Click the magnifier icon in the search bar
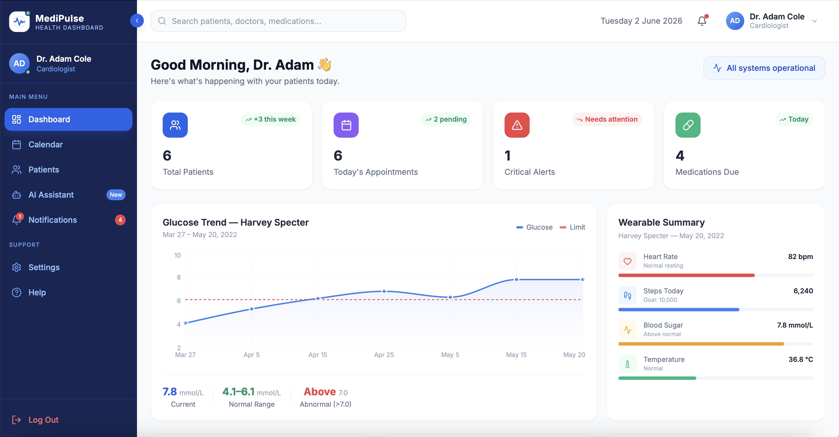This screenshot has height=437, width=839. point(162,21)
